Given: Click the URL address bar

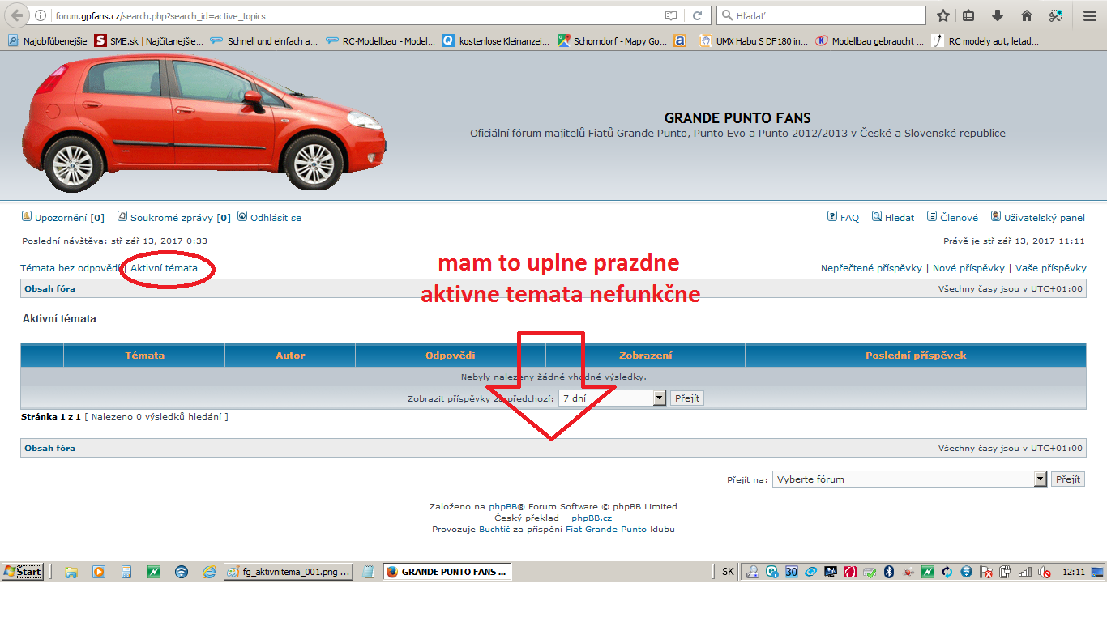Looking at the screenshot, I should coord(357,15).
